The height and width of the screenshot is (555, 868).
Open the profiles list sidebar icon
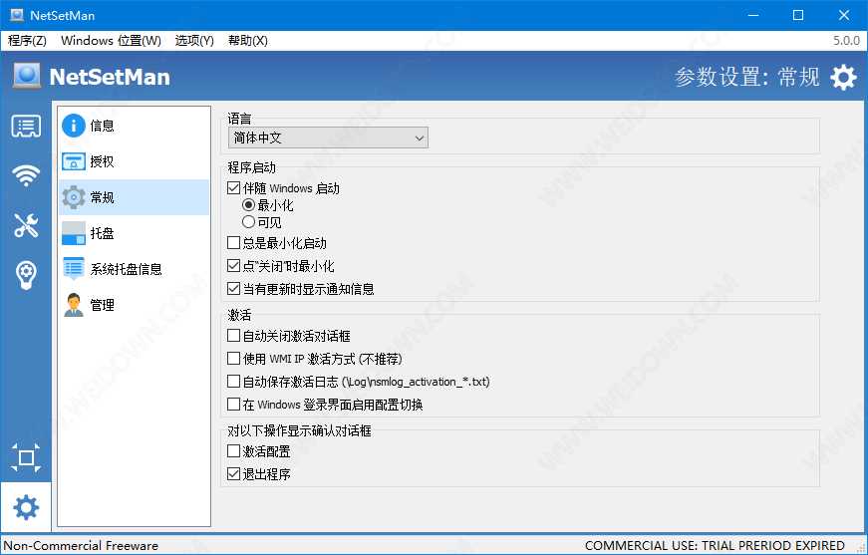(26, 127)
